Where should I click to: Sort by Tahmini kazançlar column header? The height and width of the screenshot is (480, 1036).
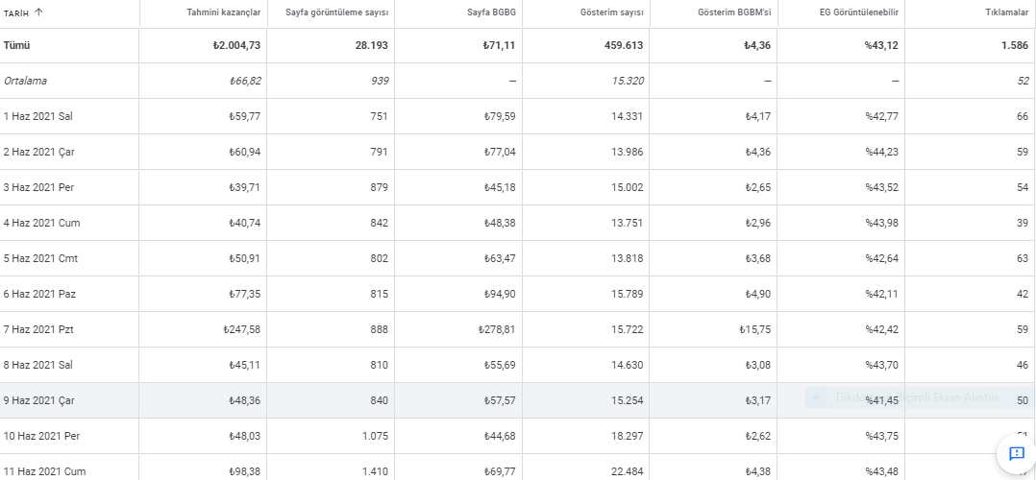(223, 12)
